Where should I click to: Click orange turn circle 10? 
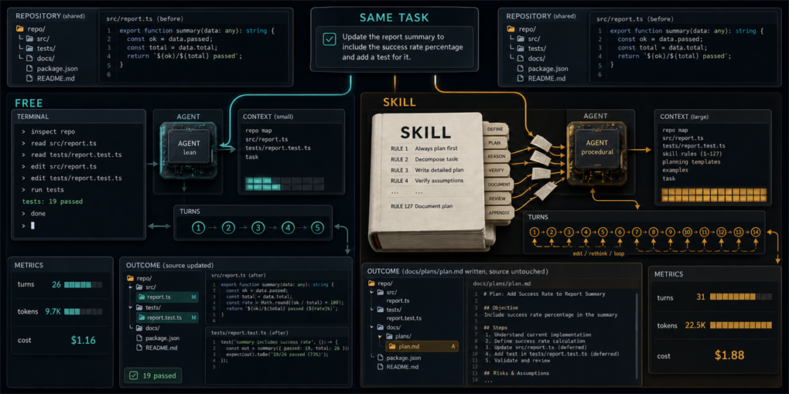[688, 233]
